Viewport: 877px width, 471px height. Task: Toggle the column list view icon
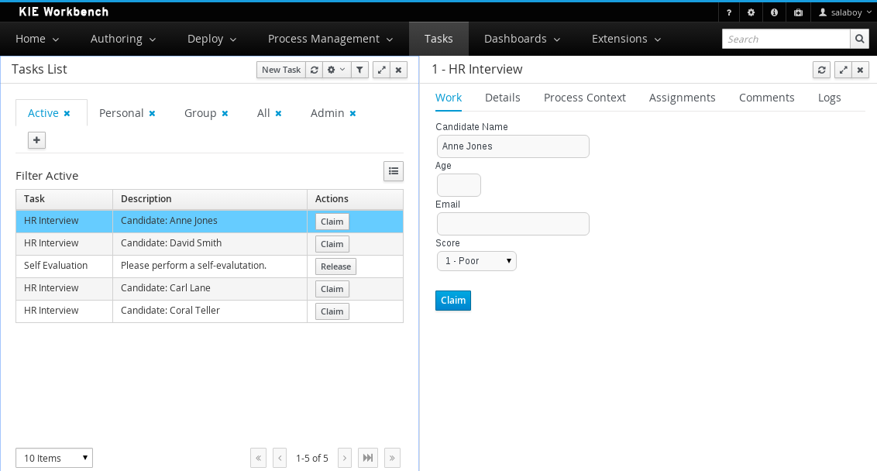click(394, 171)
